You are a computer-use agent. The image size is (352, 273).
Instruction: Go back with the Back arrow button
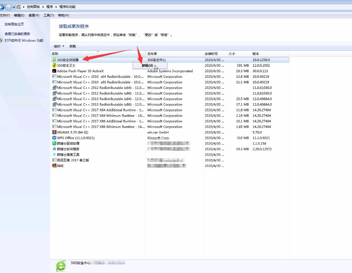pos(2,7)
